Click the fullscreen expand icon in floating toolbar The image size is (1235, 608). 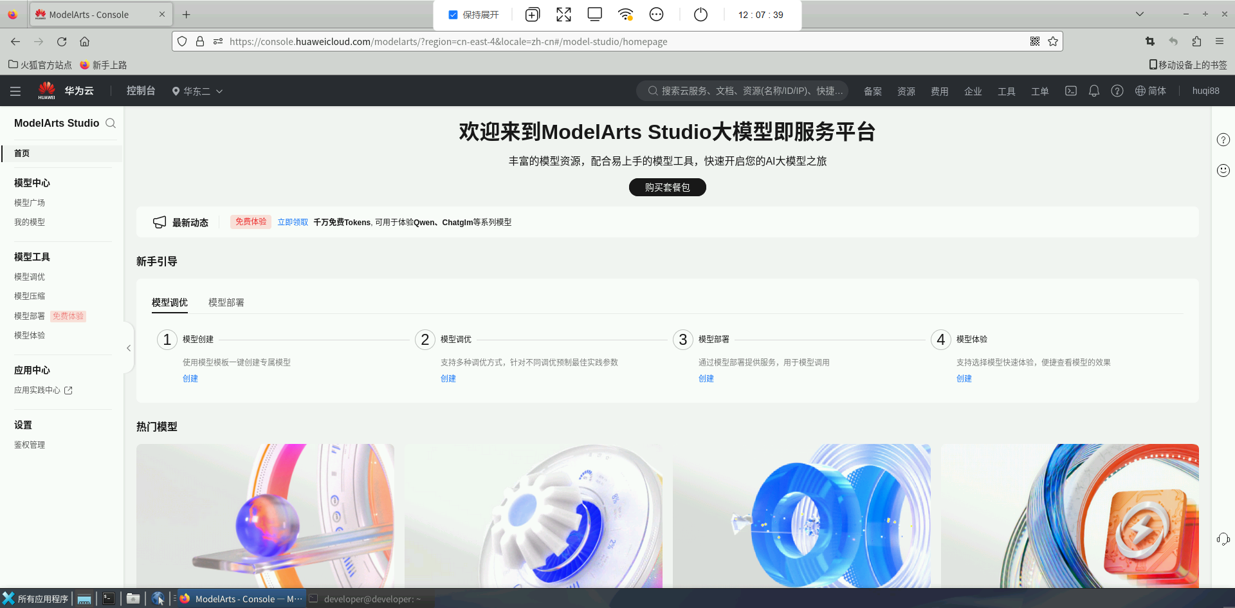563,15
